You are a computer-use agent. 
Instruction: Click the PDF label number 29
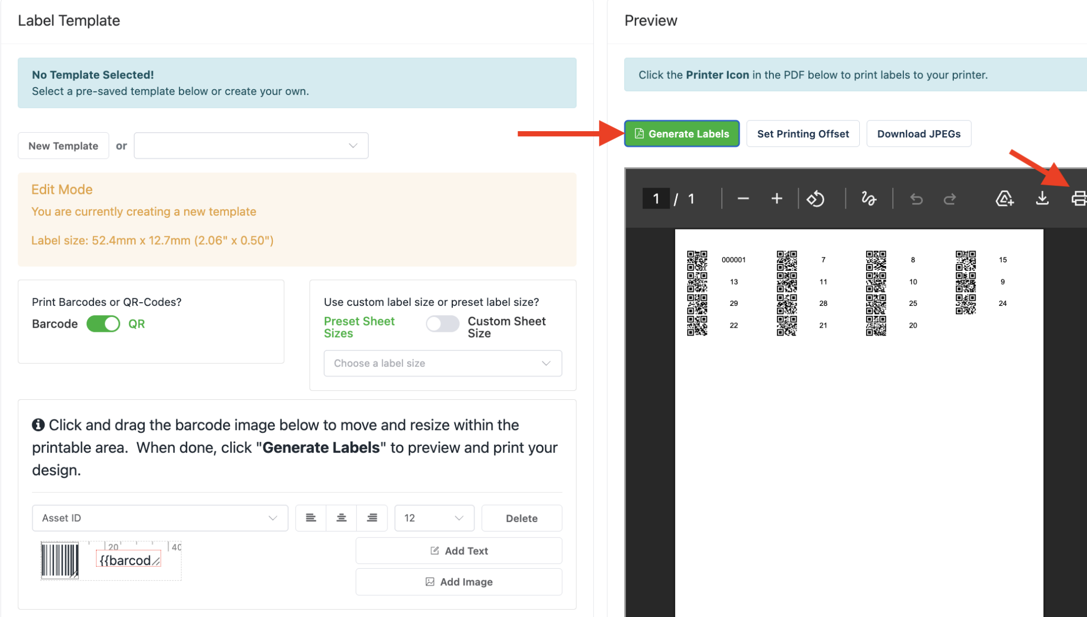click(x=734, y=303)
